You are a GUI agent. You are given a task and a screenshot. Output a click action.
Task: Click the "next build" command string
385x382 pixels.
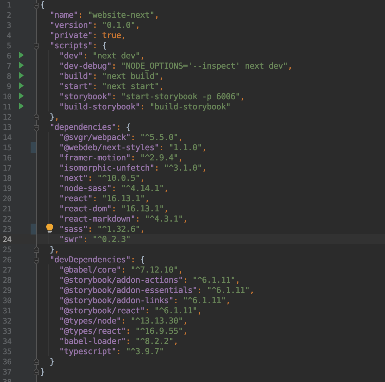coord(131,76)
